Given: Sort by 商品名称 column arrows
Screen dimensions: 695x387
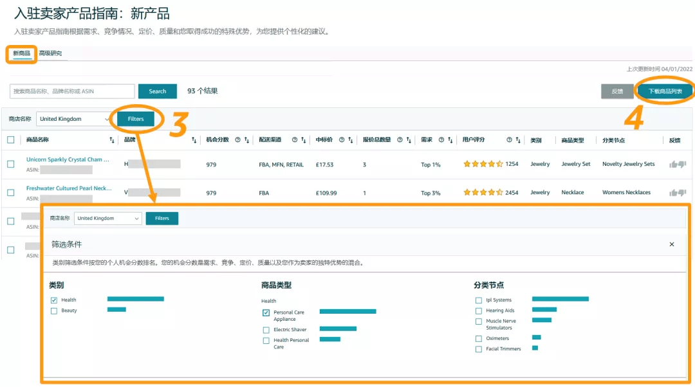Looking at the screenshot, I should [x=112, y=140].
